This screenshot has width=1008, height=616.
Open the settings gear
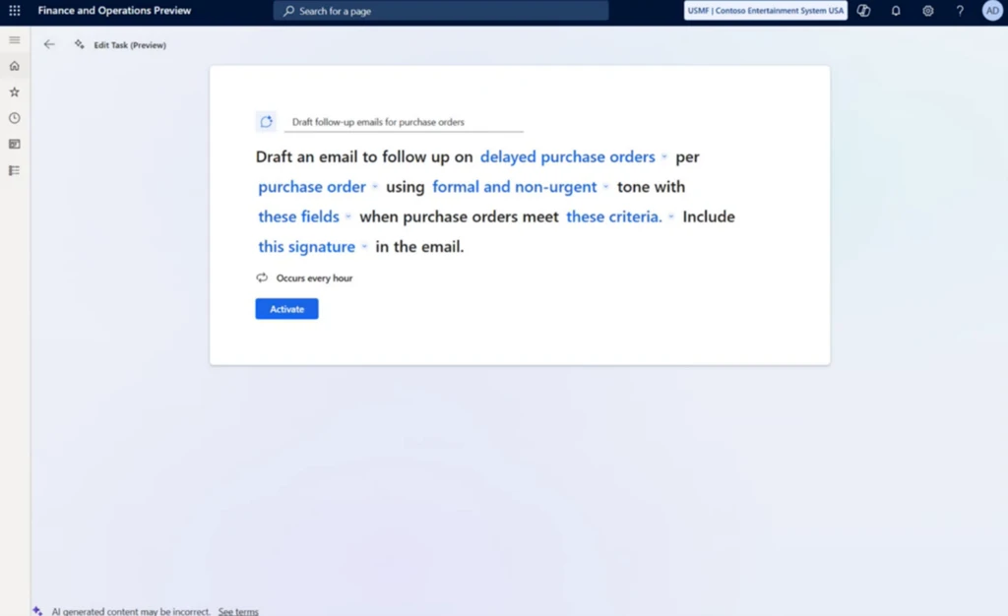[926, 11]
